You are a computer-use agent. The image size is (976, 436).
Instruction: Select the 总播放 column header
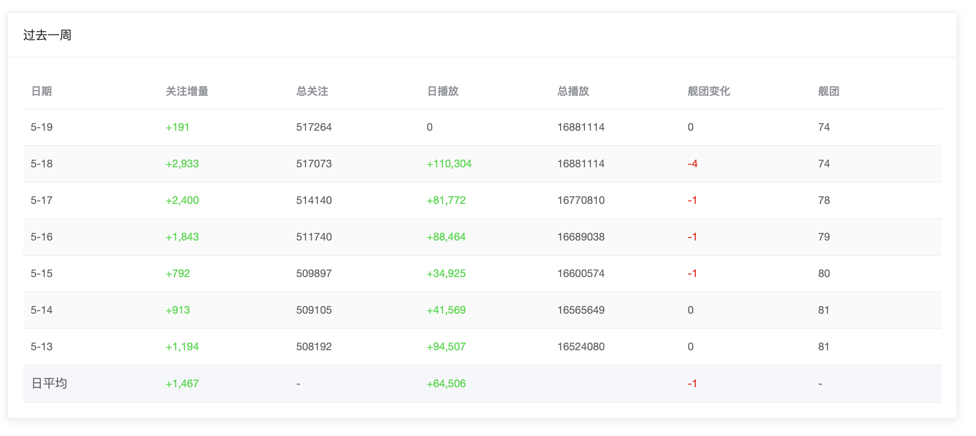point(573,91)
